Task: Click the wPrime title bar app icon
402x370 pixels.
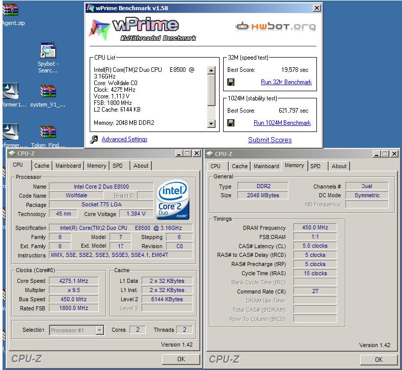Action: (90, 8)
